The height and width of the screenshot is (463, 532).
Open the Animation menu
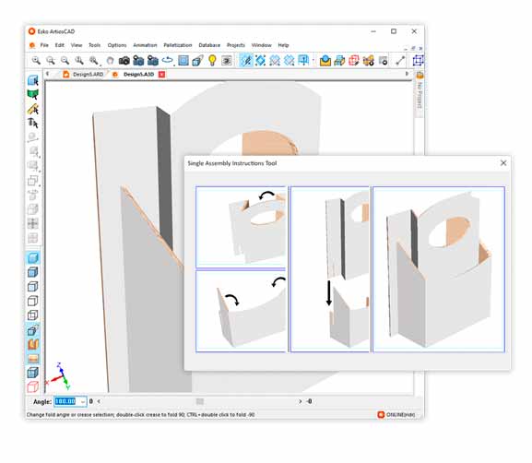(145, 45)
